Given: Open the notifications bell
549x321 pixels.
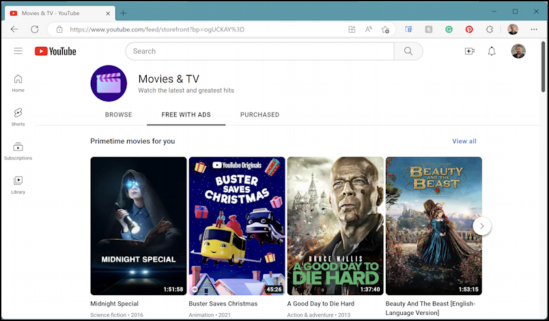Looking at the screenshot, I should point(492,51).
